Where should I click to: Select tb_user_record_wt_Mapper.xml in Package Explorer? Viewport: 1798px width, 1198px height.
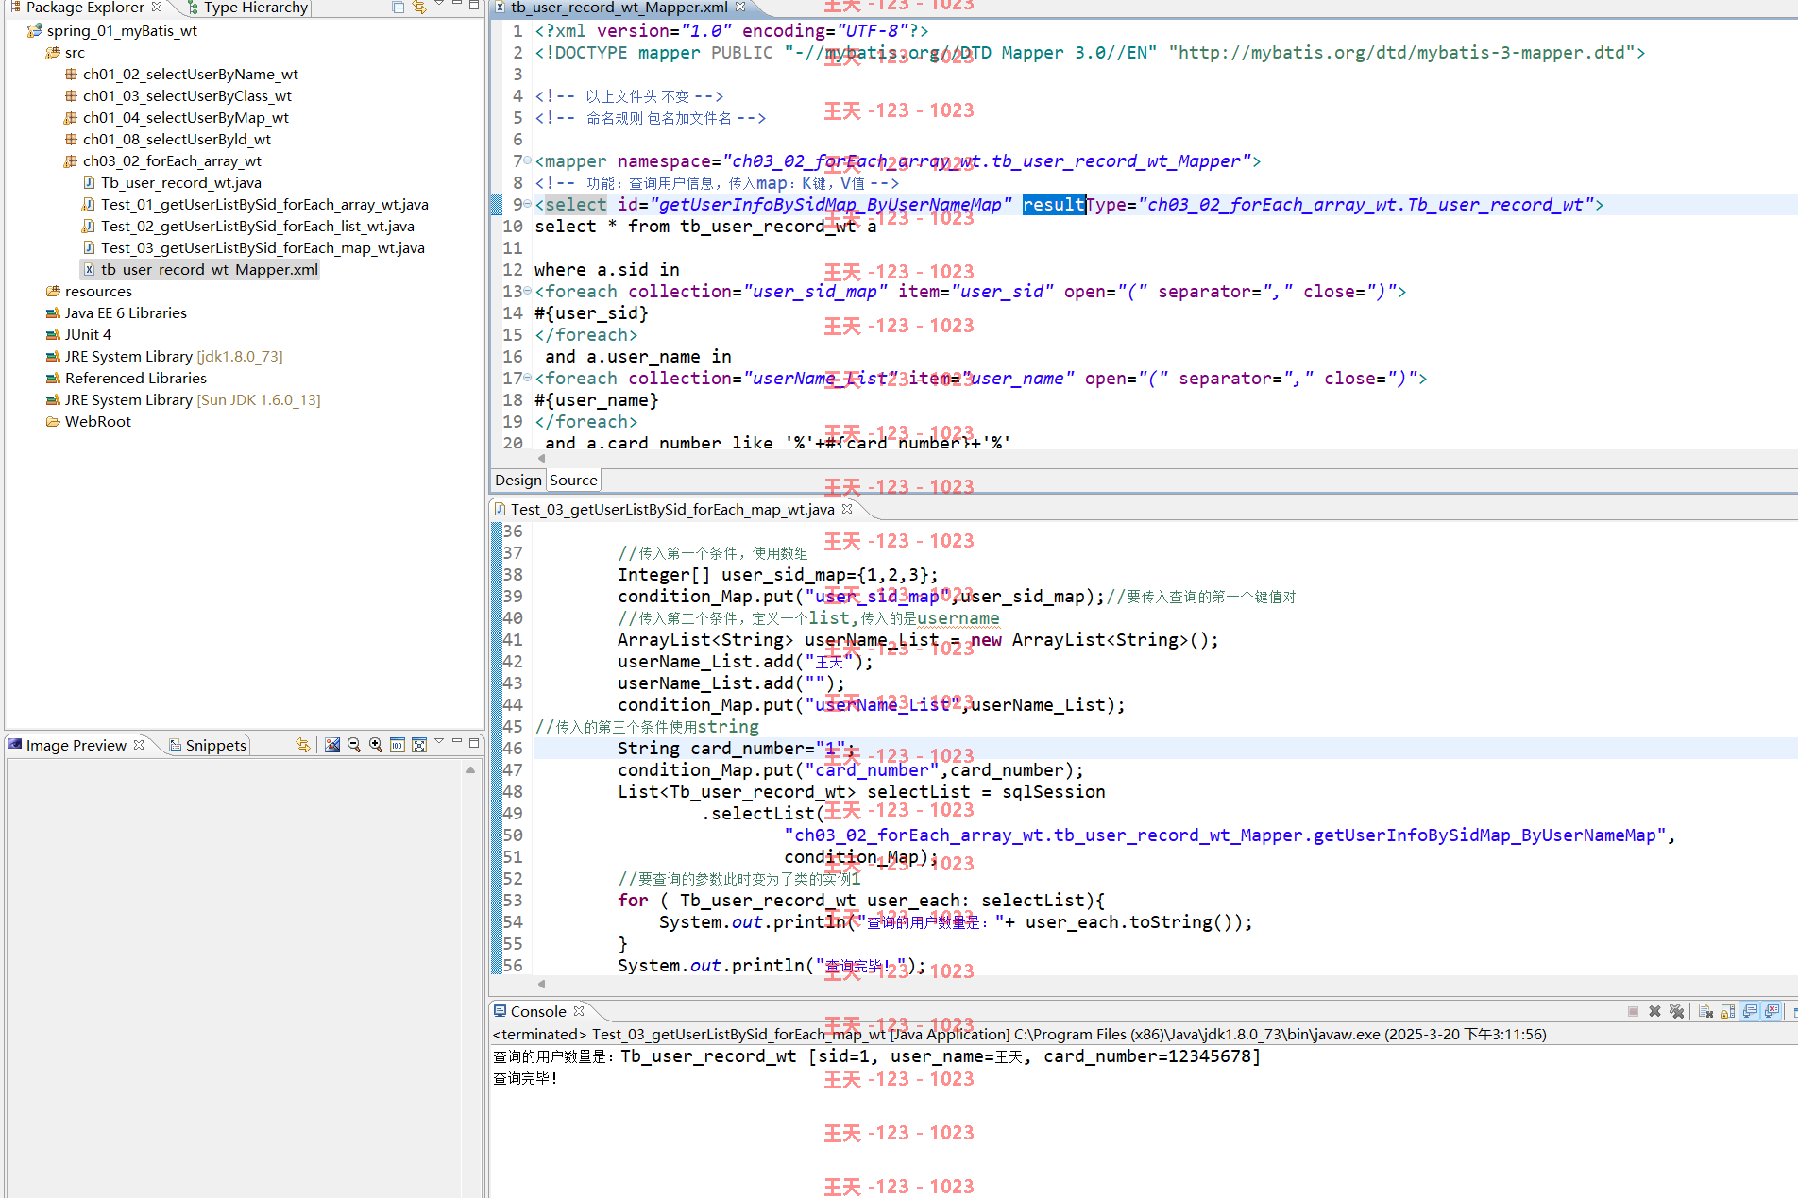coord(210,269)
